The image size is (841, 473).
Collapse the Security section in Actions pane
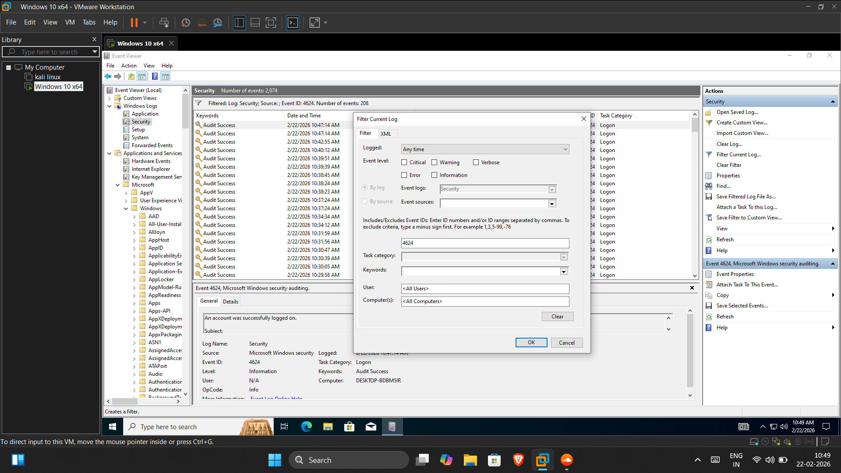coord(833,102)
